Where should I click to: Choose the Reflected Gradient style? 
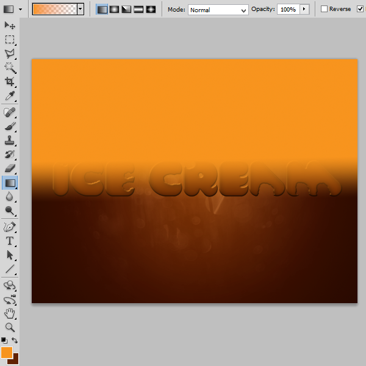[x=138, y=9]
